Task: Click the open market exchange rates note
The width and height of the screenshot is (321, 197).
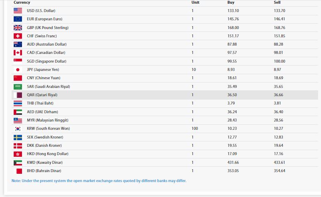Action: point(99,181)
